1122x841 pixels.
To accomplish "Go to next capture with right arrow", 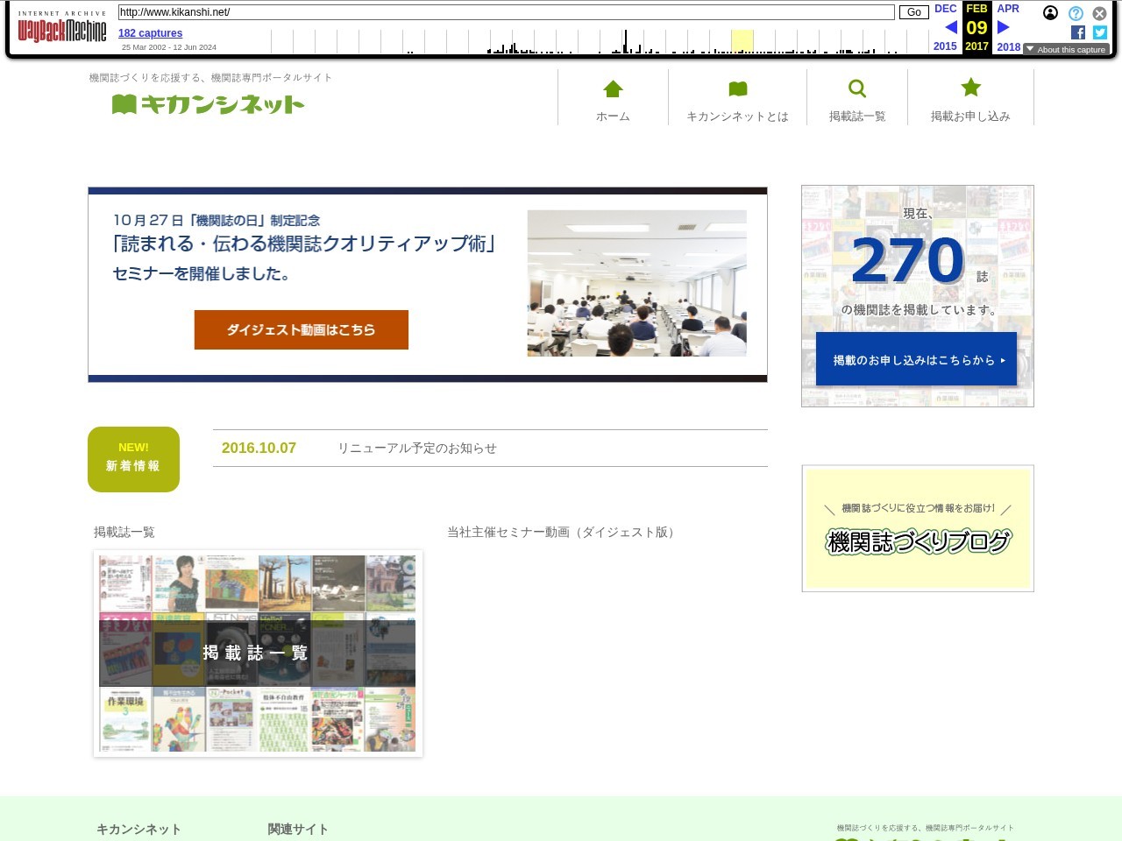I will pos(1004,27).
